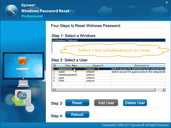Viewport: 171px width, 128px height.
Task: Click the scrollbar right arrow
Action: [x=163, y=89]
